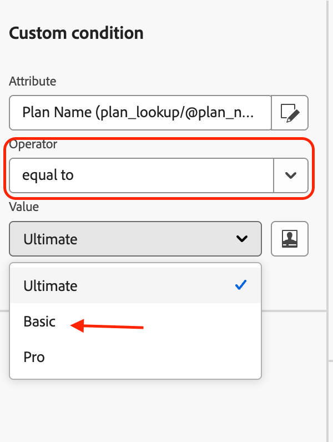The image size is (333, 442).
Task: Click the Ultimate value selector box
Action: coord(135,239)
